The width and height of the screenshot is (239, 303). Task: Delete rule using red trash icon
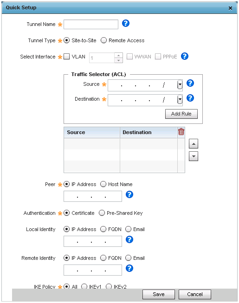point(181,132)
